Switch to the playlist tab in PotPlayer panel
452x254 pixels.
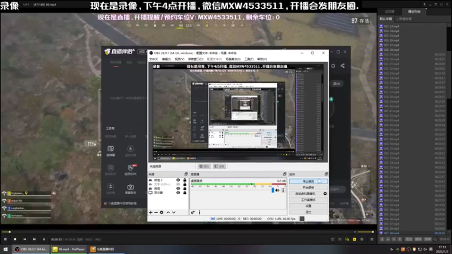click(x=414, y=11)
